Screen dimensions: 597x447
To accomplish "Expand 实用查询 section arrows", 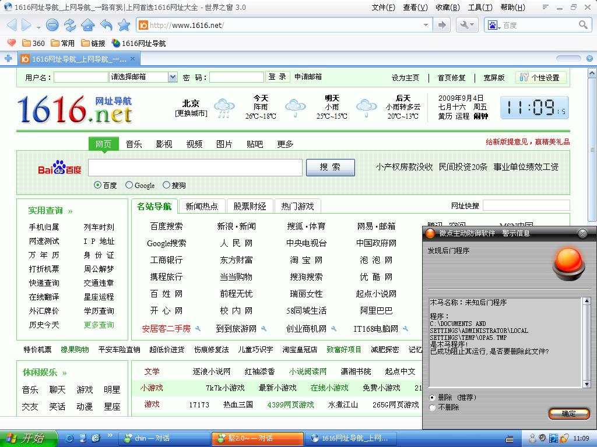I will click(x=70, y=211).
